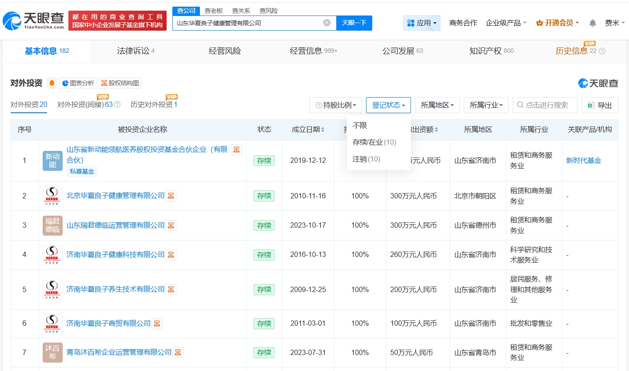Viewport: 629px width, 371px height.
Task: Open equity structure icon for 山东瑞君德临运营管理
Action: (x=171, y=225)
